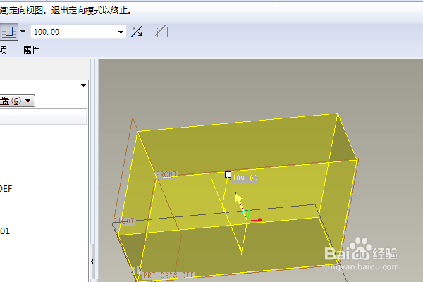Screen dimensions: 423x282
Task: Select the blind depth extrude option icon
Action: pos(9,32)
